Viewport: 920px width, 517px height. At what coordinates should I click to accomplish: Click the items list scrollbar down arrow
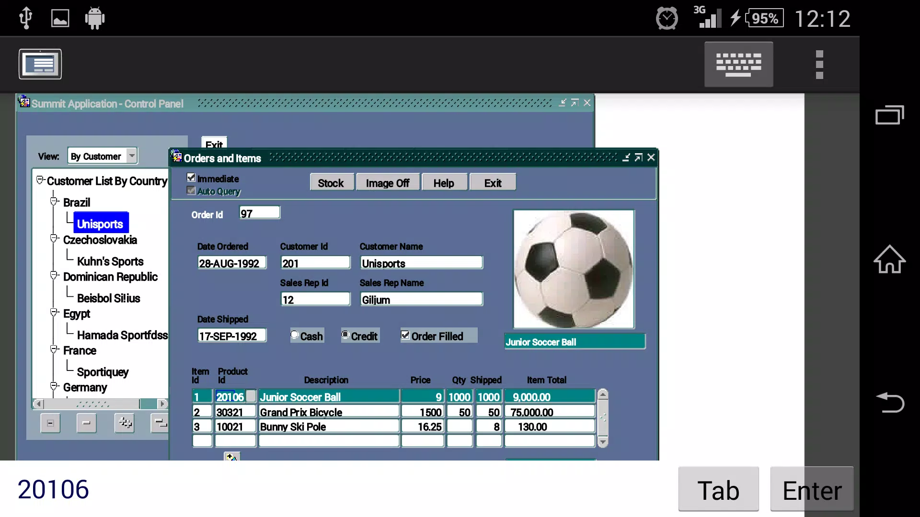[x=603, y=442]
